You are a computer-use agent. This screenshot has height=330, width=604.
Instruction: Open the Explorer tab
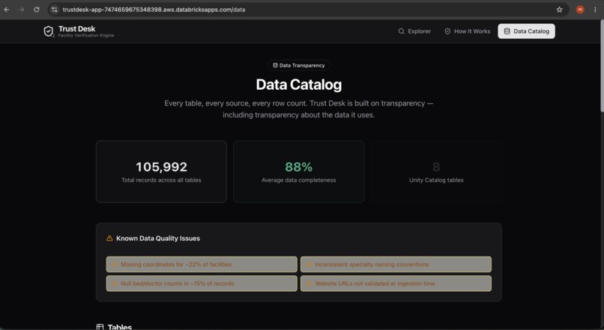tap(414, 31)
